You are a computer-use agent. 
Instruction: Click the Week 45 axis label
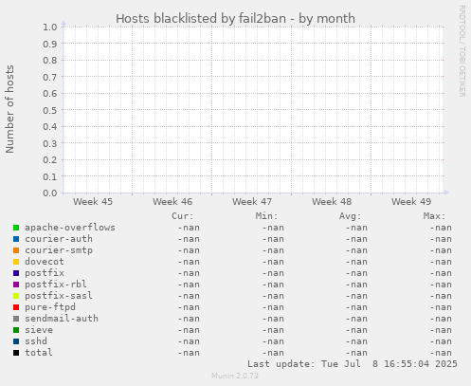(93, 202)
